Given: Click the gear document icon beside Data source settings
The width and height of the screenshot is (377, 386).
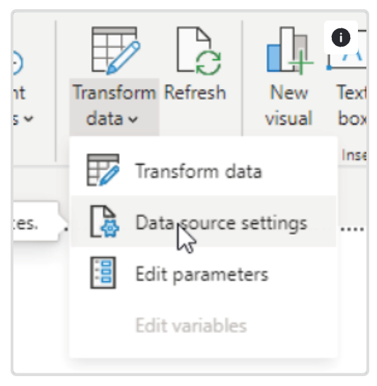Looking at the screenshot, I should point(104,221).
